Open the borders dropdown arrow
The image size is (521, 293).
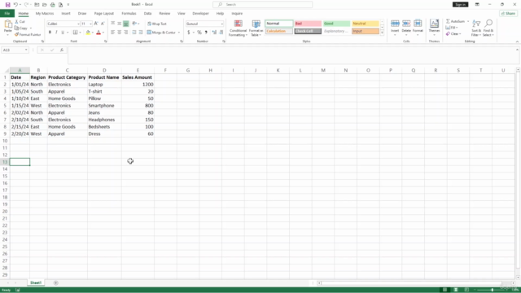point(80,33)
